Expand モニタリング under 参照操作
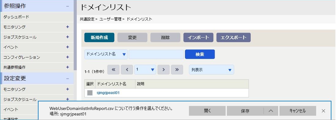This screenshot has width=336, height=120. click(68, 27)
